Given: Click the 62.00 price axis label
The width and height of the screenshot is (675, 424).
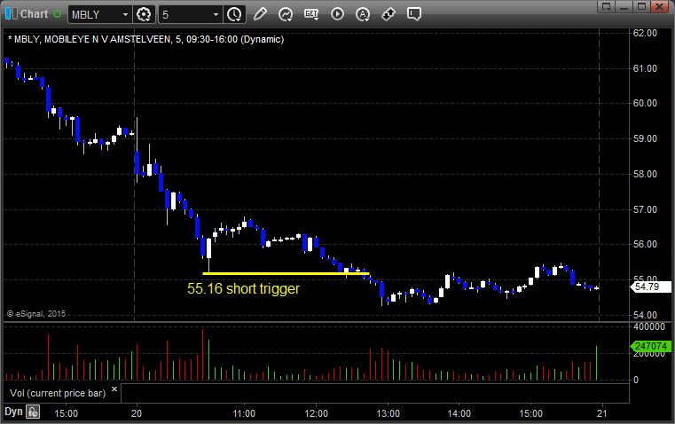Looking at the screenshot, I should tap(645, 33).
